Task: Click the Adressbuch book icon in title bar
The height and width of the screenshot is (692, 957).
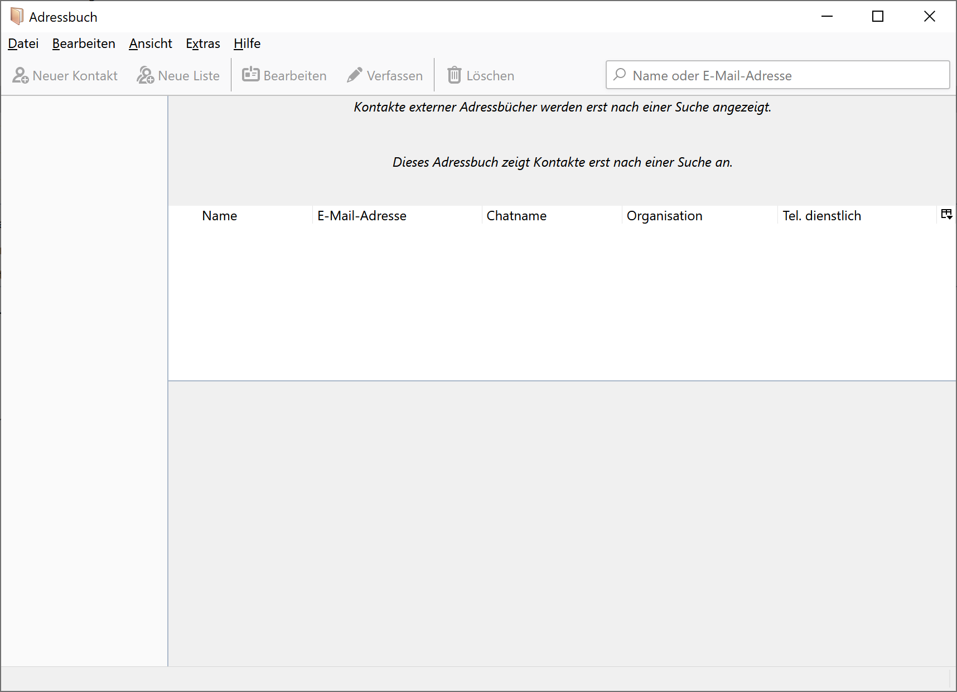Action: pyautogui.click(x=17, y=17)
